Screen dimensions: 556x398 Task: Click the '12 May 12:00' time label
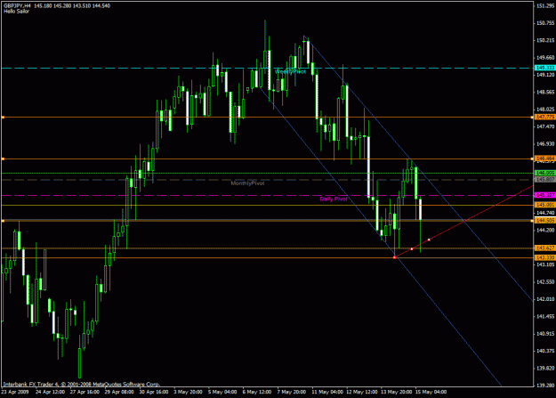362,393
